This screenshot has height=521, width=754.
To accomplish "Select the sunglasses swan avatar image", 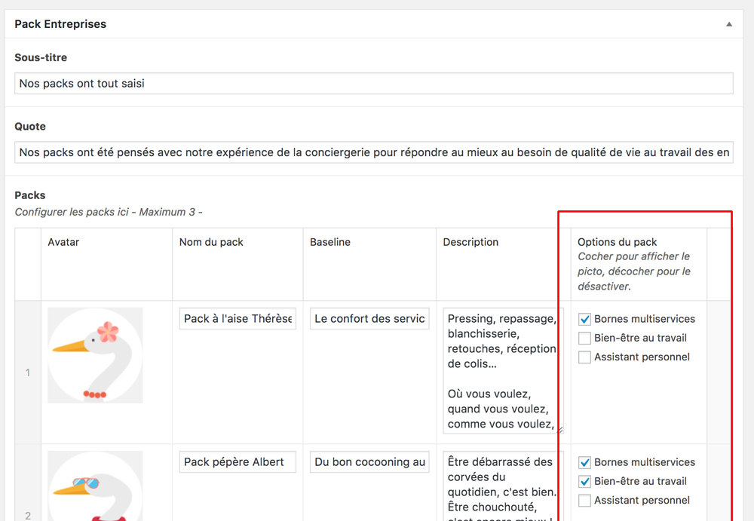I will click(95, 486).
